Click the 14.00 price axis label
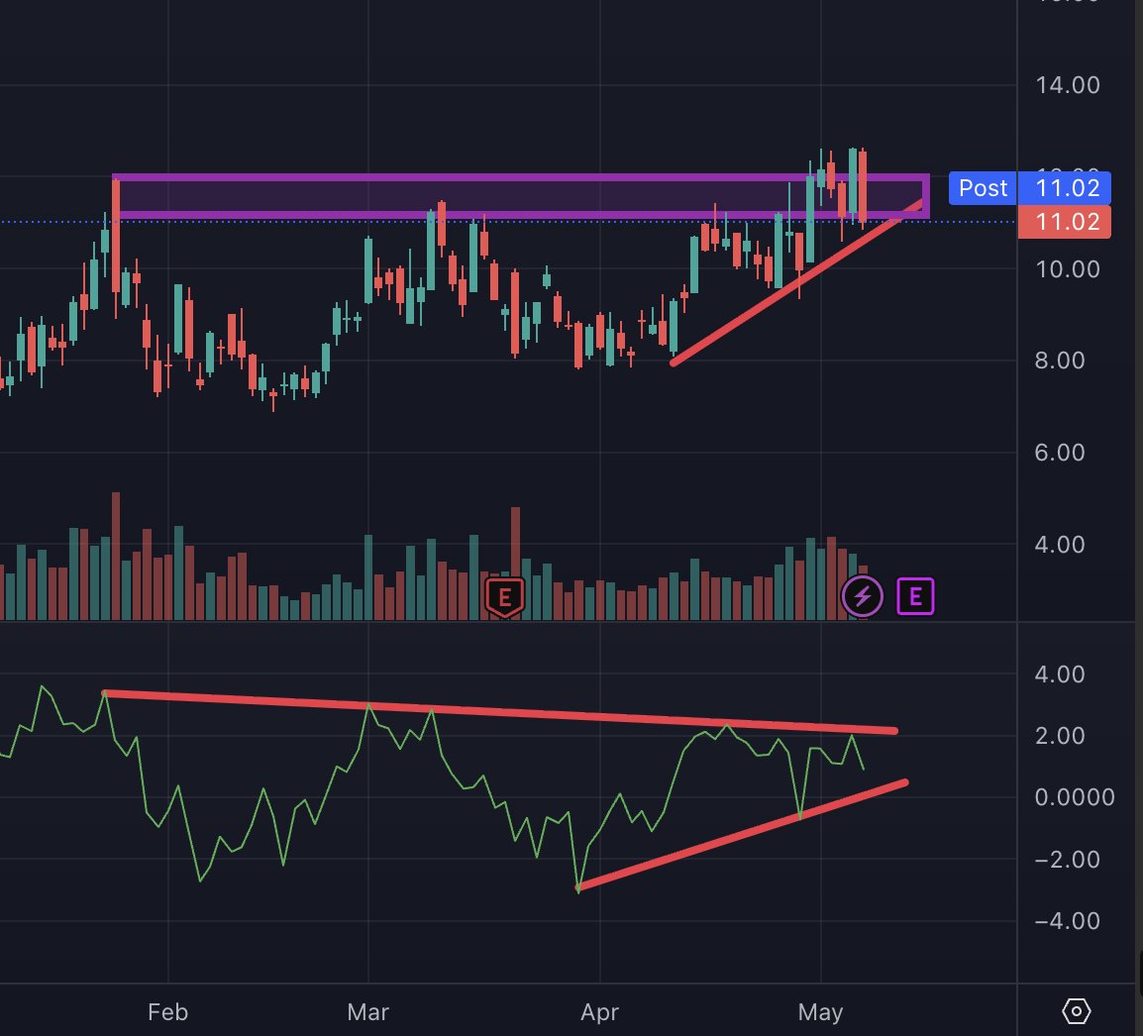The height and width of the screenshot is (1036, 1143). click(x=1067, y=85)
